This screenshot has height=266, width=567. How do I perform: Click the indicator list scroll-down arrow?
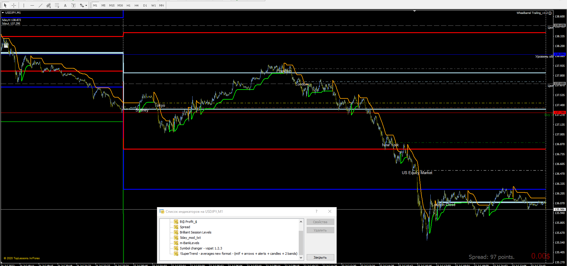[x=301, y=257]
